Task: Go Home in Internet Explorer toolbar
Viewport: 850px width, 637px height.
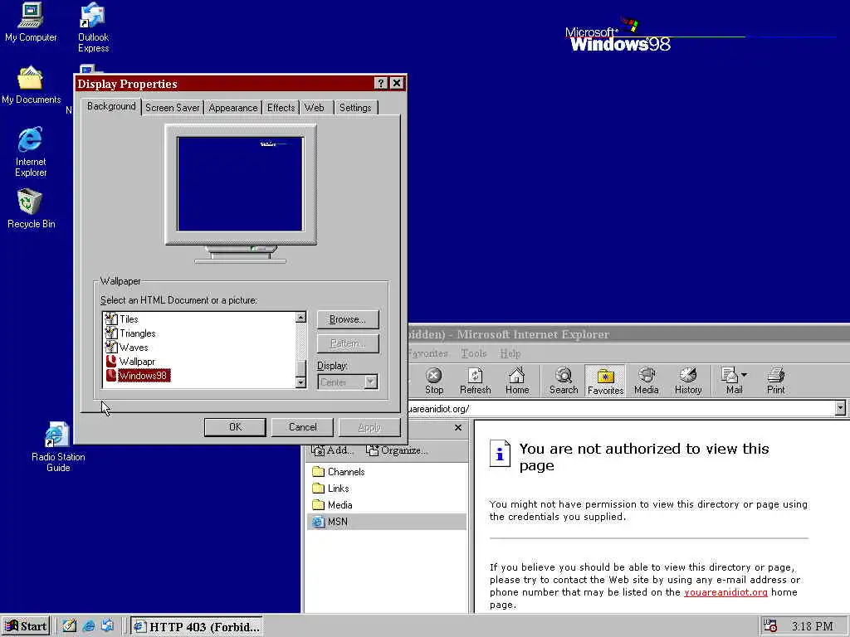Action: pos(516,381)
